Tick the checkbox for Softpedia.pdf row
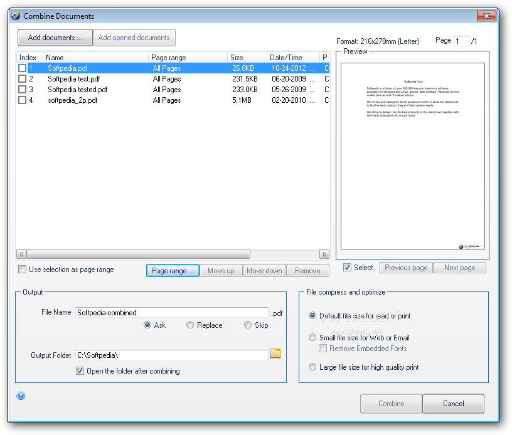This screenshot has height=435, width=512. pyautogui.click(x=22, y=68)
